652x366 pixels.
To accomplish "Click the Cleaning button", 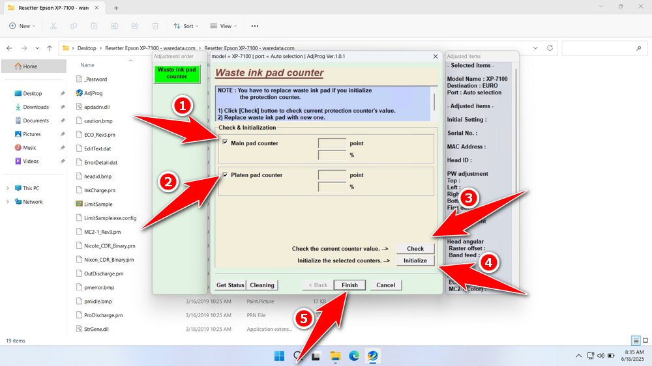I will point(262,285).
